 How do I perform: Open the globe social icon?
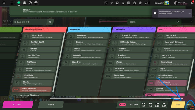click(x=140, y=3)
